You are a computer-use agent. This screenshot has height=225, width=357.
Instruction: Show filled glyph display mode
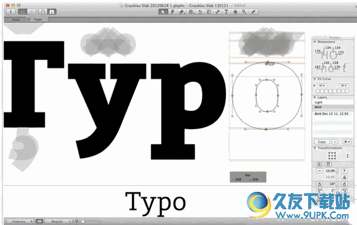52,12
